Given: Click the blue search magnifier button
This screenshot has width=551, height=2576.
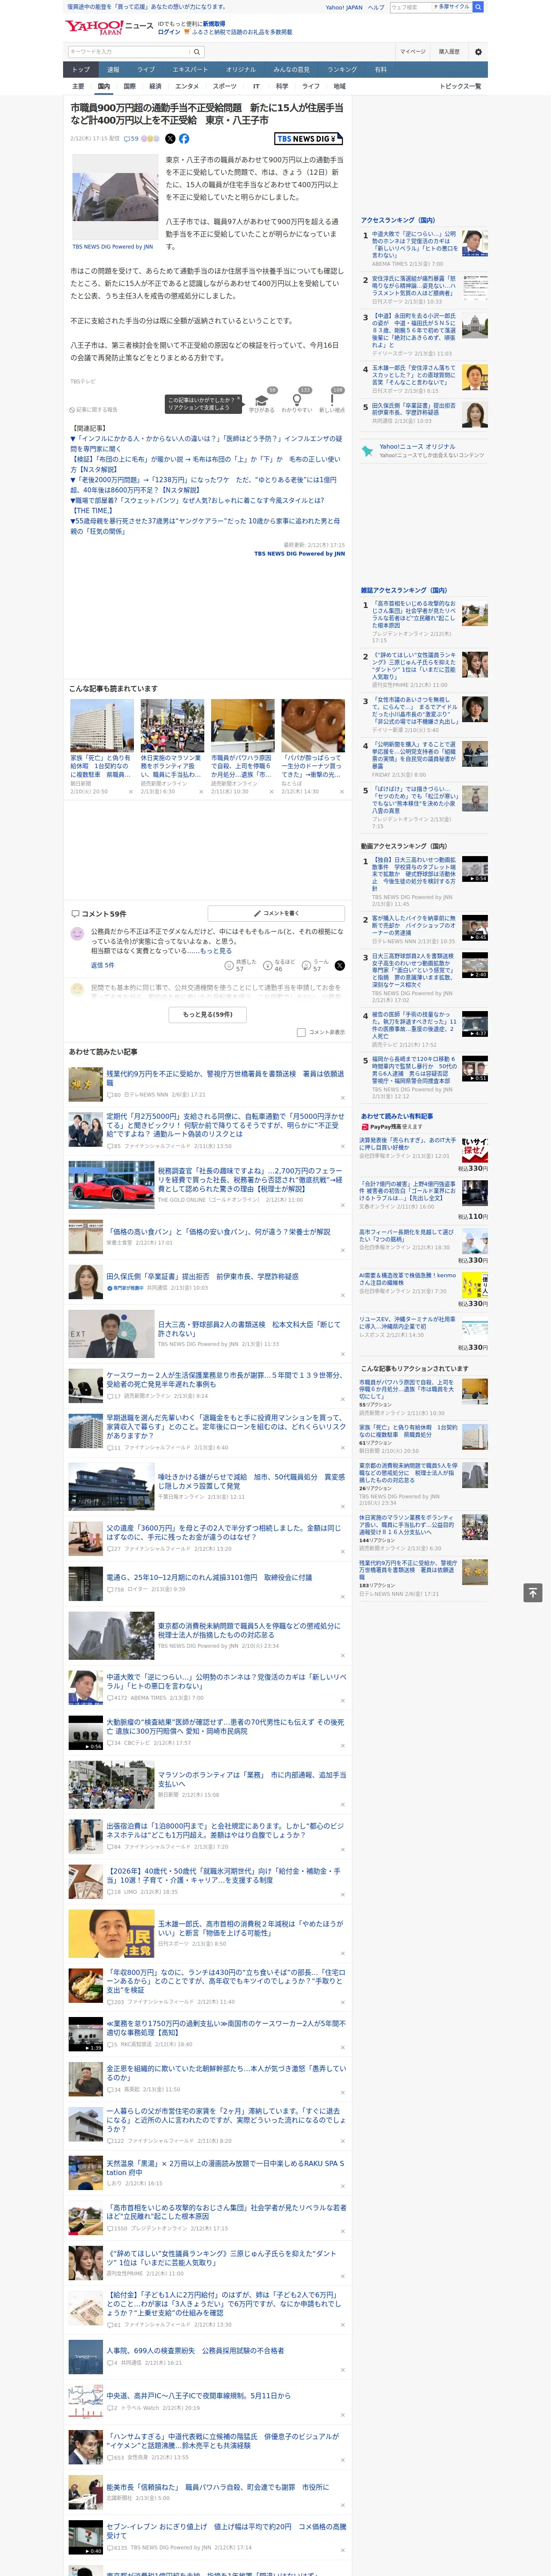Looking at the screenshot, I should 478,7.
